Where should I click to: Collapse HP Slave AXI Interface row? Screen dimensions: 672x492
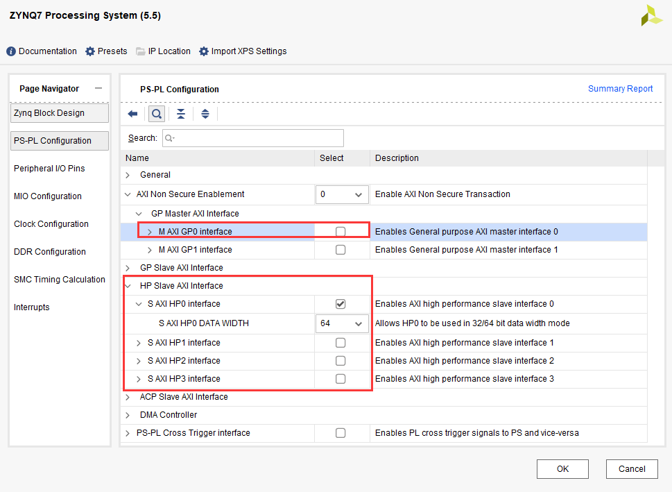128,286
